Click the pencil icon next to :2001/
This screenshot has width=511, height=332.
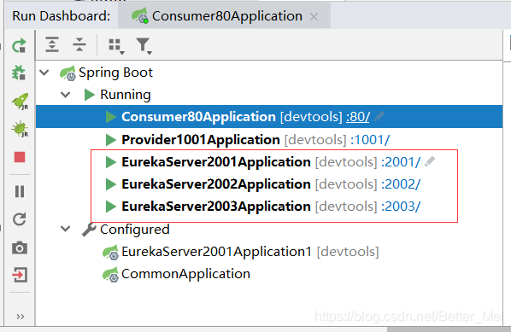(430, 161)
